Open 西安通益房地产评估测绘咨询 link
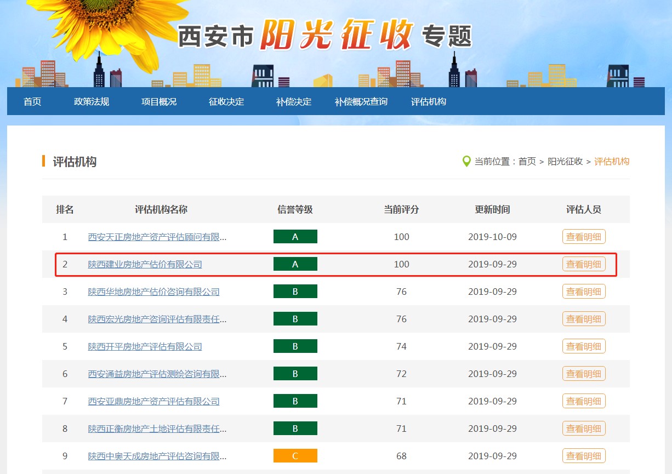The width and height of the screenshot is (672, 474). pyautogui.click(x=157, y=374)
